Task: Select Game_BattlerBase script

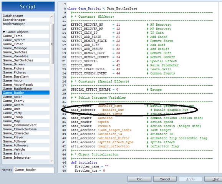Action: 26,89
